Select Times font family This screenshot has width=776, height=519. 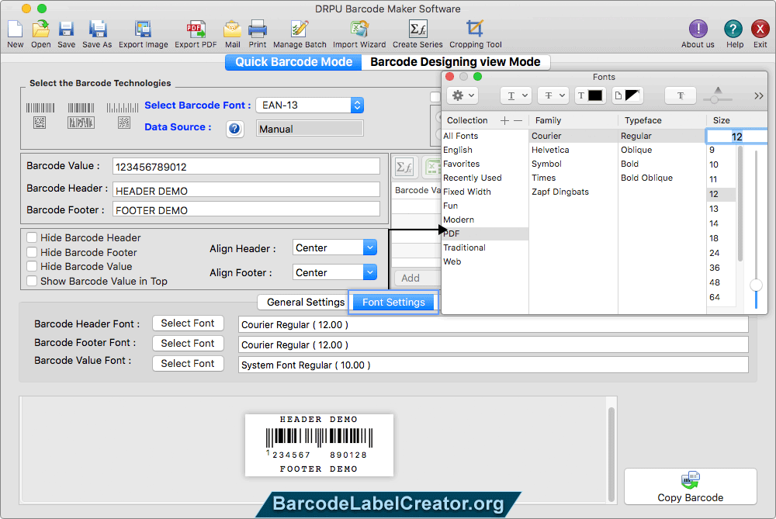point(543,178)
